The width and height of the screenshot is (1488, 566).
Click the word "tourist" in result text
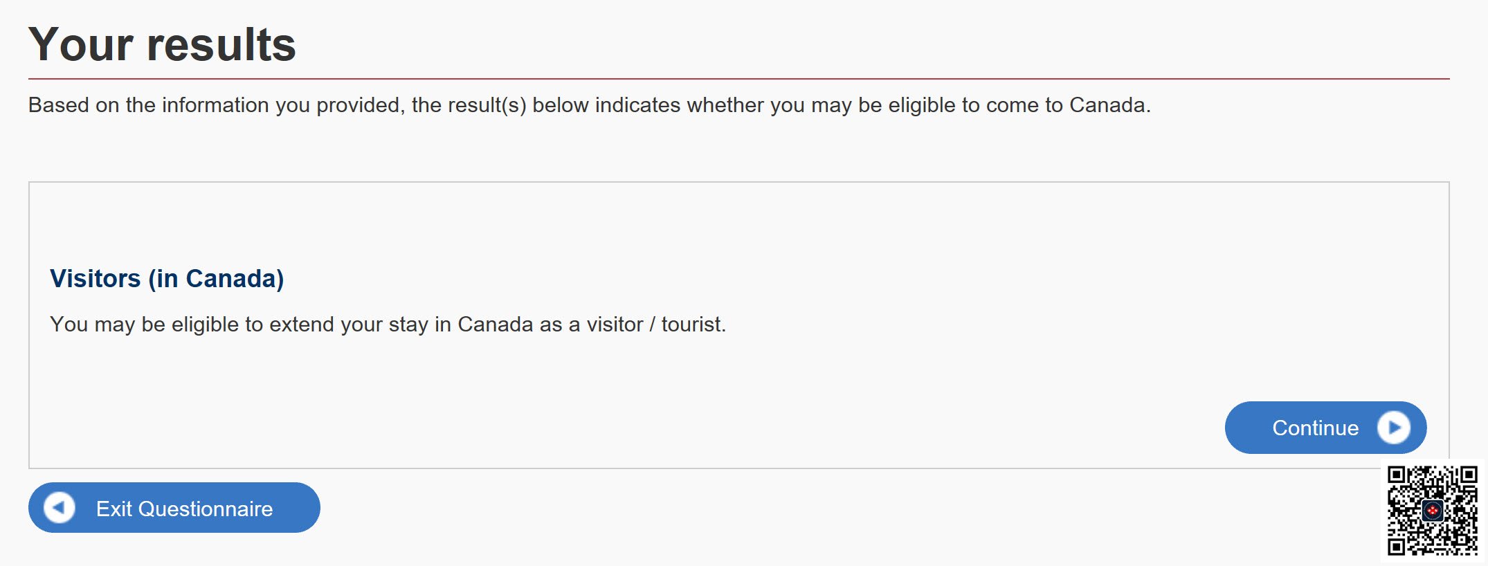(x=691, y=325)
